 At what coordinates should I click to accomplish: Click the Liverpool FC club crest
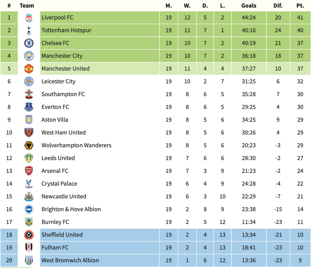29,18
